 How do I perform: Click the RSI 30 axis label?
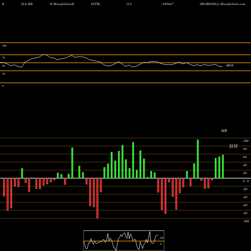[x=4, y=74]
